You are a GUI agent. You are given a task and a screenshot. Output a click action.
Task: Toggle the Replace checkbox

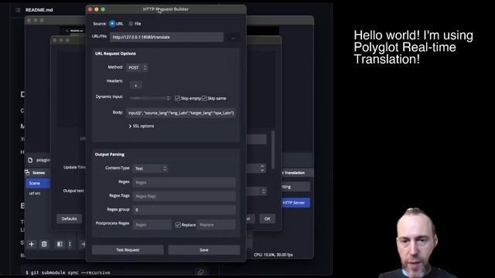pos(178,225)
